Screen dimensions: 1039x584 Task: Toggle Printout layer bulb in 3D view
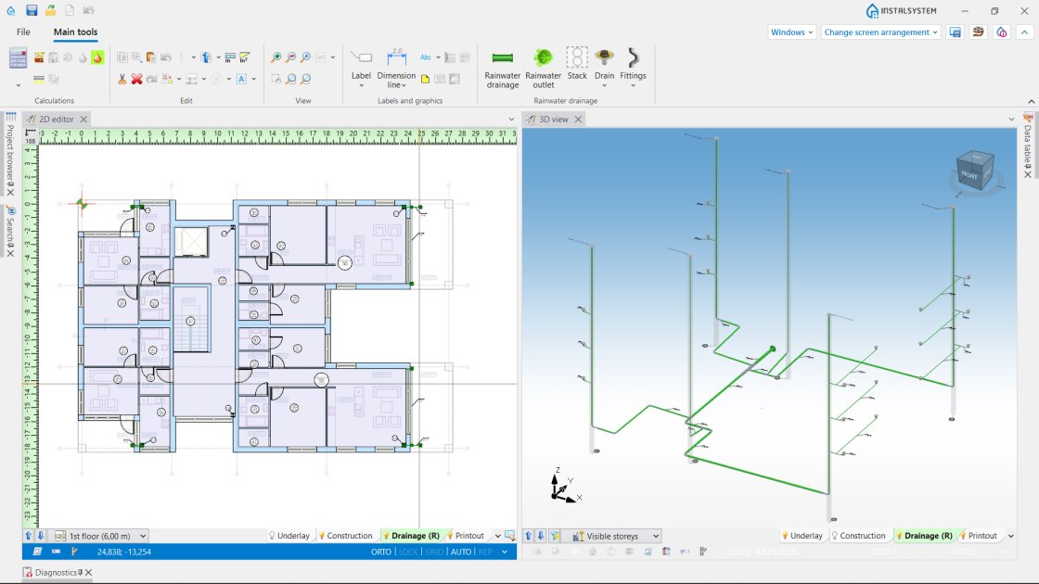tap(963, 536)
